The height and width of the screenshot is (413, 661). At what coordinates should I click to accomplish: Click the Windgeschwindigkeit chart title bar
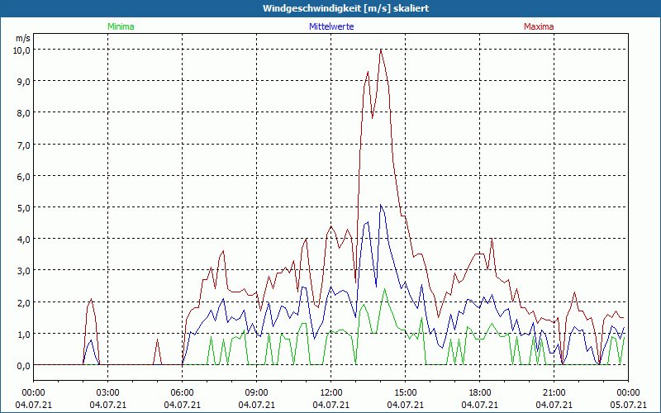(330, 7)
